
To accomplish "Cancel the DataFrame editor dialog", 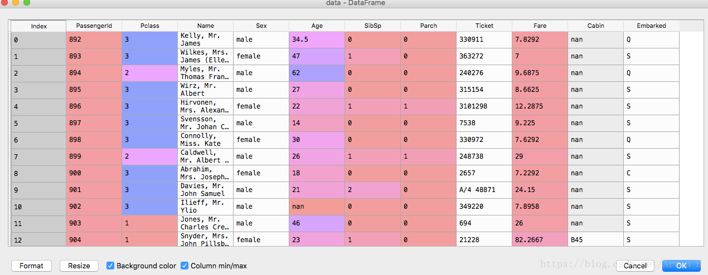I will 635,266.
